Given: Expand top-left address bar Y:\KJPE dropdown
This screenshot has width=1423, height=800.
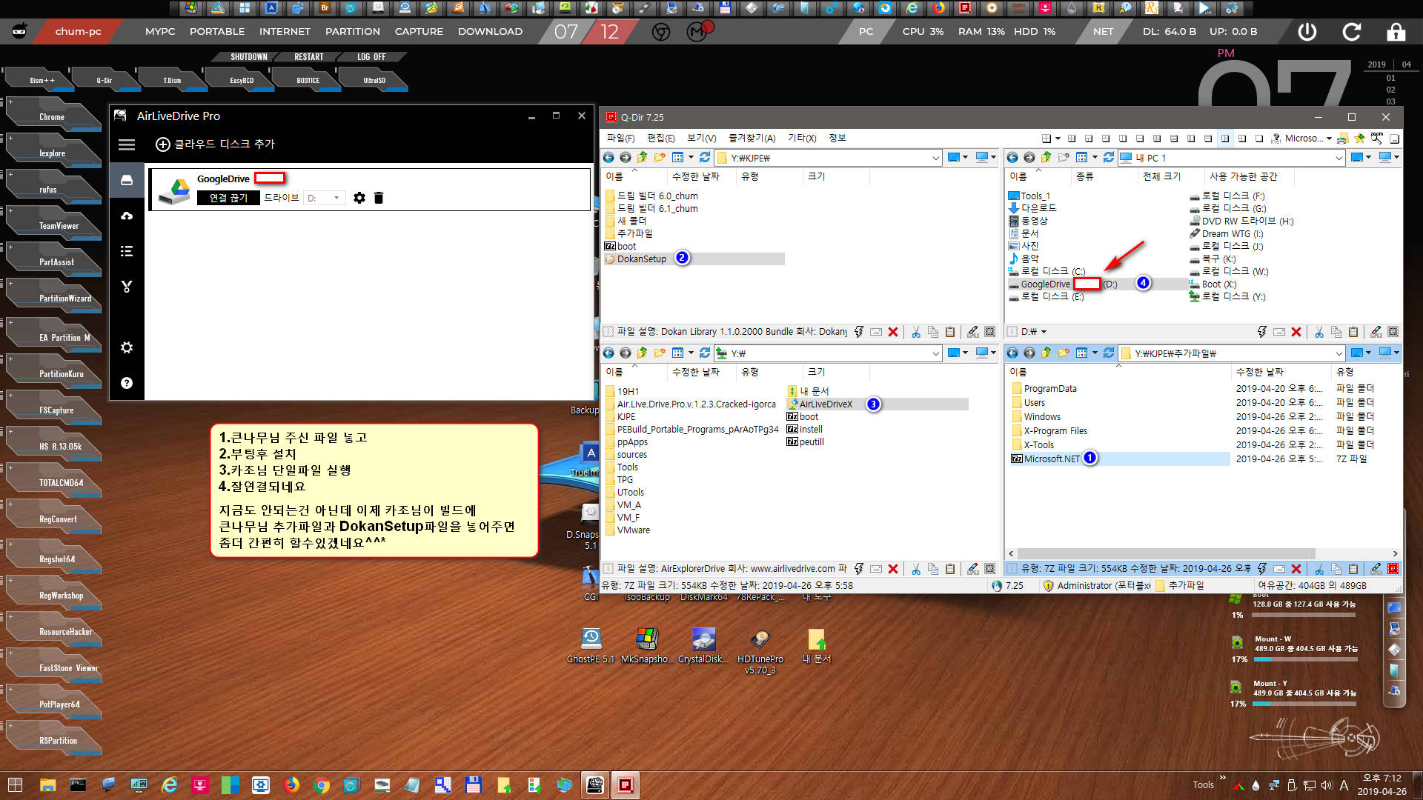Looking at the screenshot, I should pos(935,158).
